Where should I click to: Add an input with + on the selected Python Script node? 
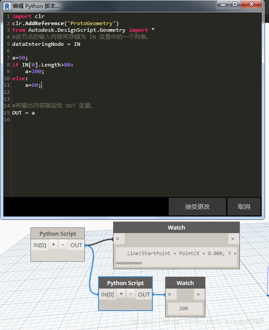(x=121, y=294)
